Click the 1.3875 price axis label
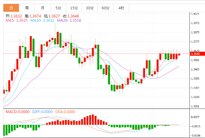The image size is (205, 138). click(x=195, y=32)
